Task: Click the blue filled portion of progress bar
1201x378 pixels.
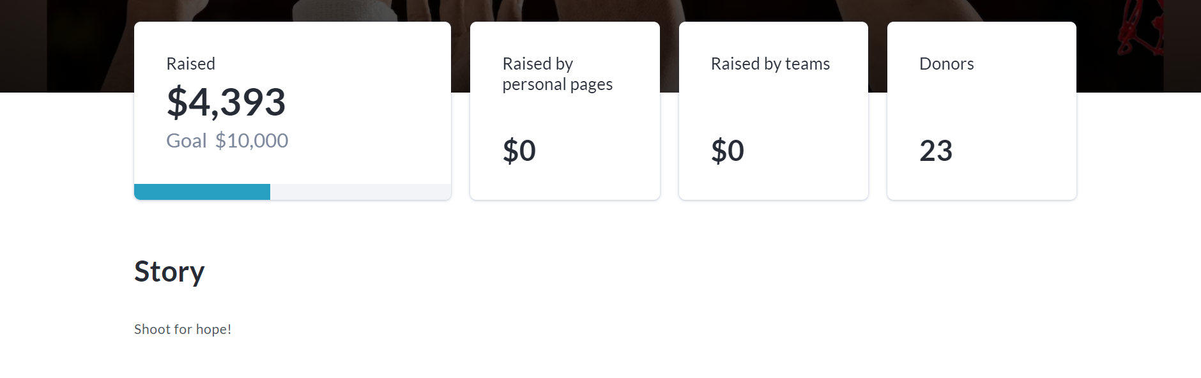Action: coord(202,192)
